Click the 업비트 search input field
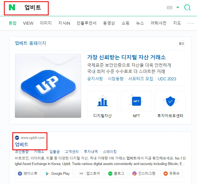Image resolution: width=197 pixels, height=184 pixels. click(33, 7)
